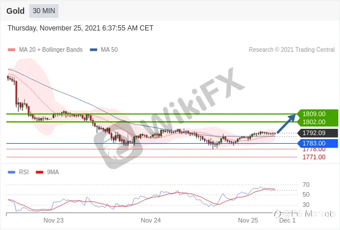Select the blue MA 50 legend swatch
This screenshot has width=340, height=230.
click(x=93, y=50)
